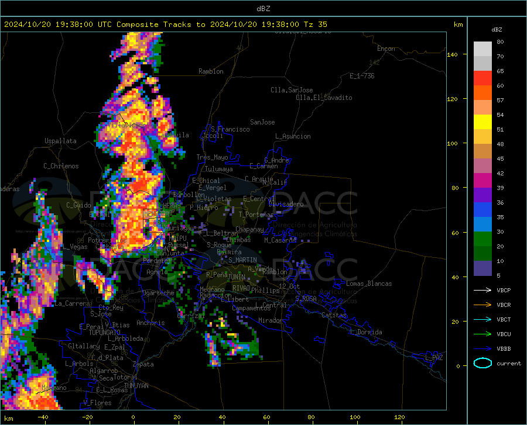
Task: Click the white VBCP arrow legend icon
Action: pos(482,290)
